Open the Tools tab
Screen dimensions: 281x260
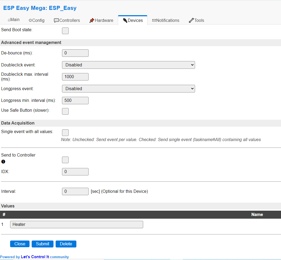pos(196,20)
